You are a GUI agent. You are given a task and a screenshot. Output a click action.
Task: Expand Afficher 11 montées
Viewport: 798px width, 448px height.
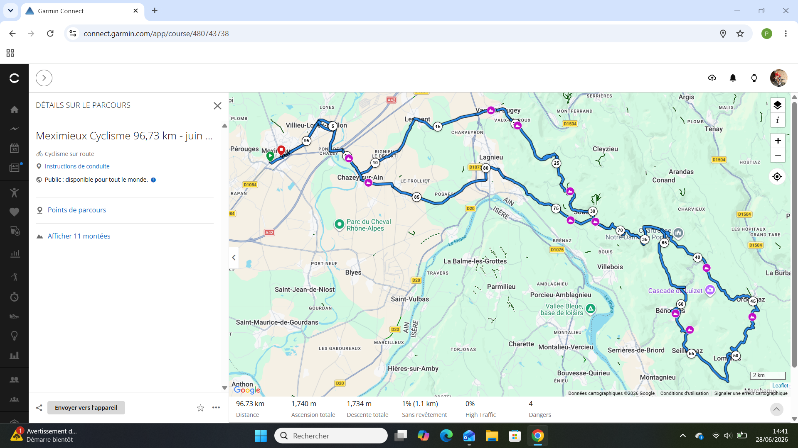tap(79, 236)
